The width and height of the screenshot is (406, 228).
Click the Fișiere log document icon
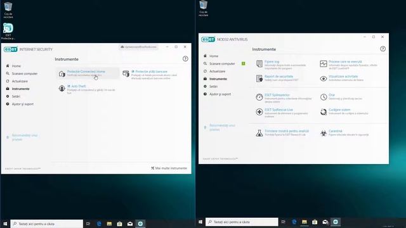[259, 63]
